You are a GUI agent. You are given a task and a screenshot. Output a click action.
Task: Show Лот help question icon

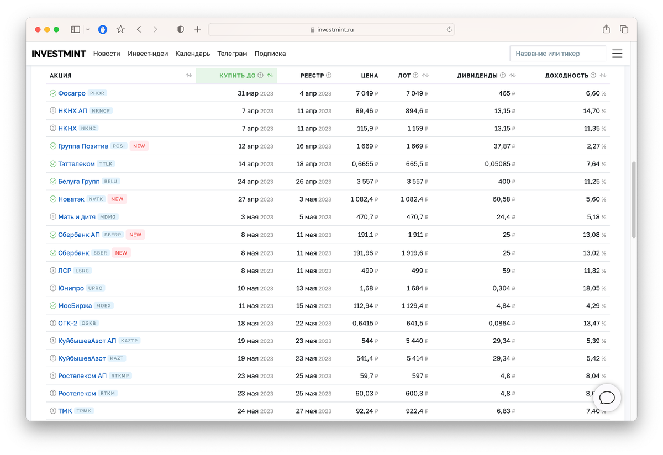coord(416,76)
